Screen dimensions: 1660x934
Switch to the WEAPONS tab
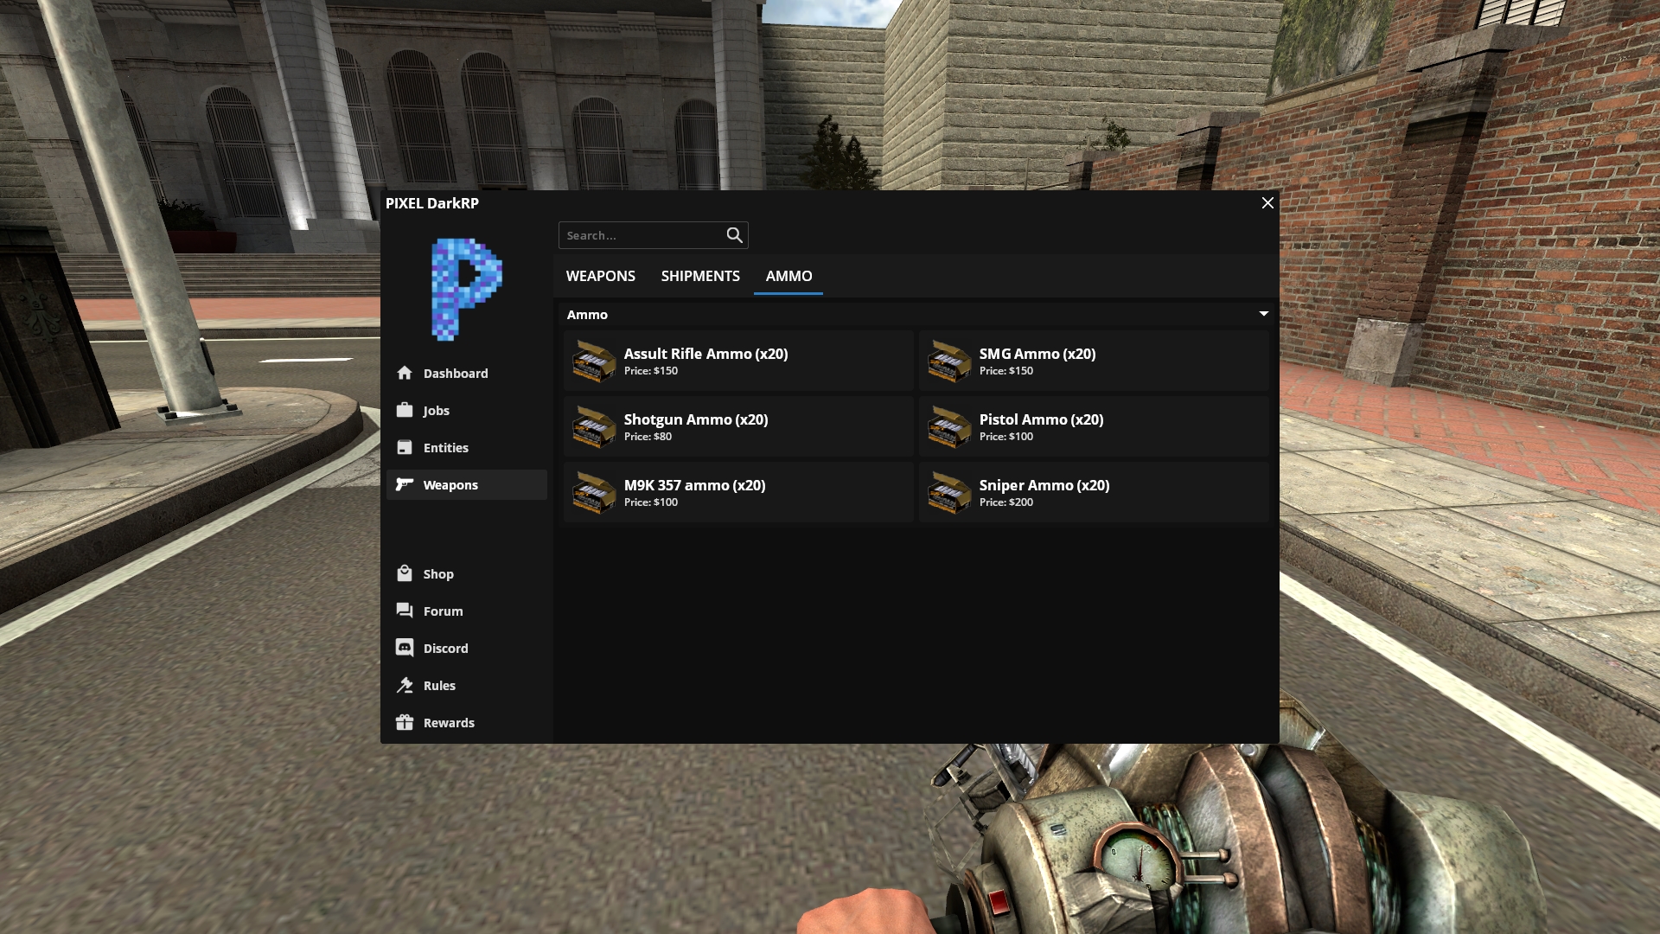(x=600, y=276)
